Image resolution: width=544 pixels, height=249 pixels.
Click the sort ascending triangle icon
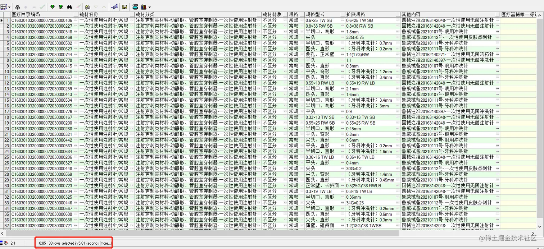click(x=104, y=6)
